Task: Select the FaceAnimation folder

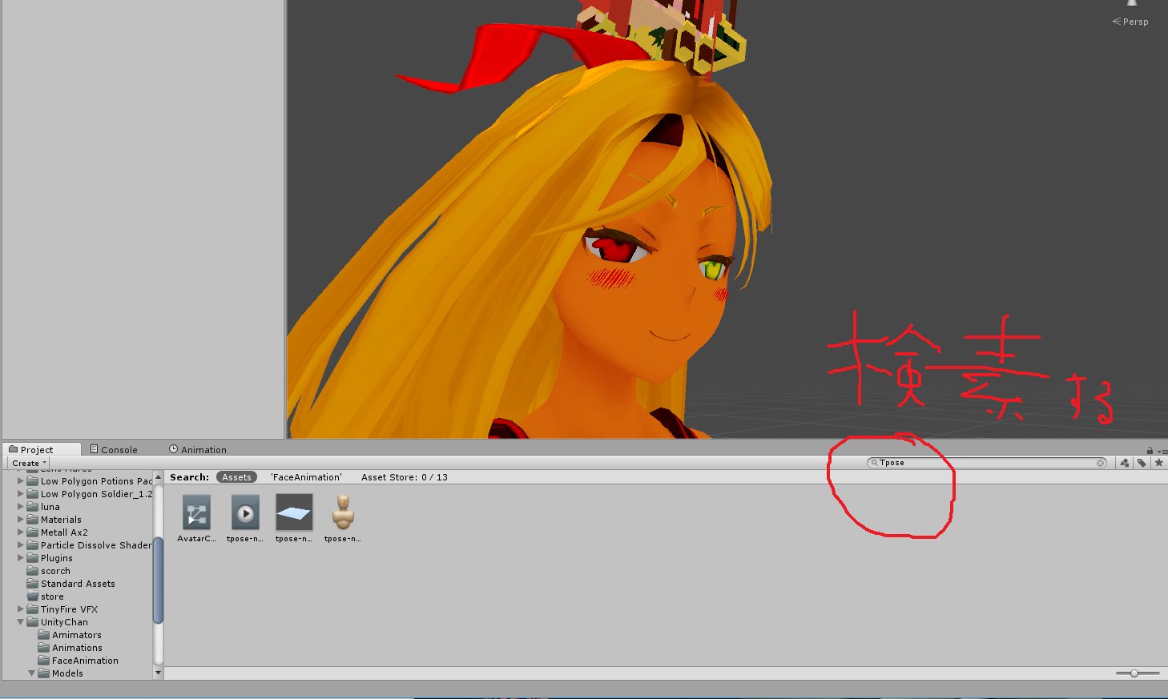Action: point(78,661)
